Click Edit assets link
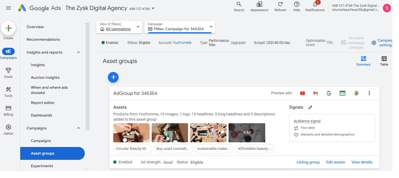Screen dimensions: 399x178 (336, 162)
